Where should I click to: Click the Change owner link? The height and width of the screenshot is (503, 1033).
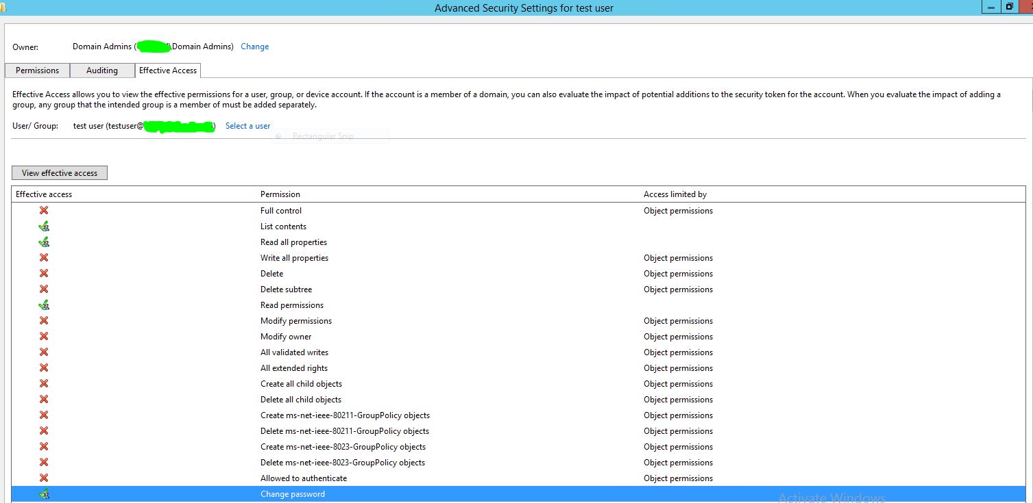255,47
